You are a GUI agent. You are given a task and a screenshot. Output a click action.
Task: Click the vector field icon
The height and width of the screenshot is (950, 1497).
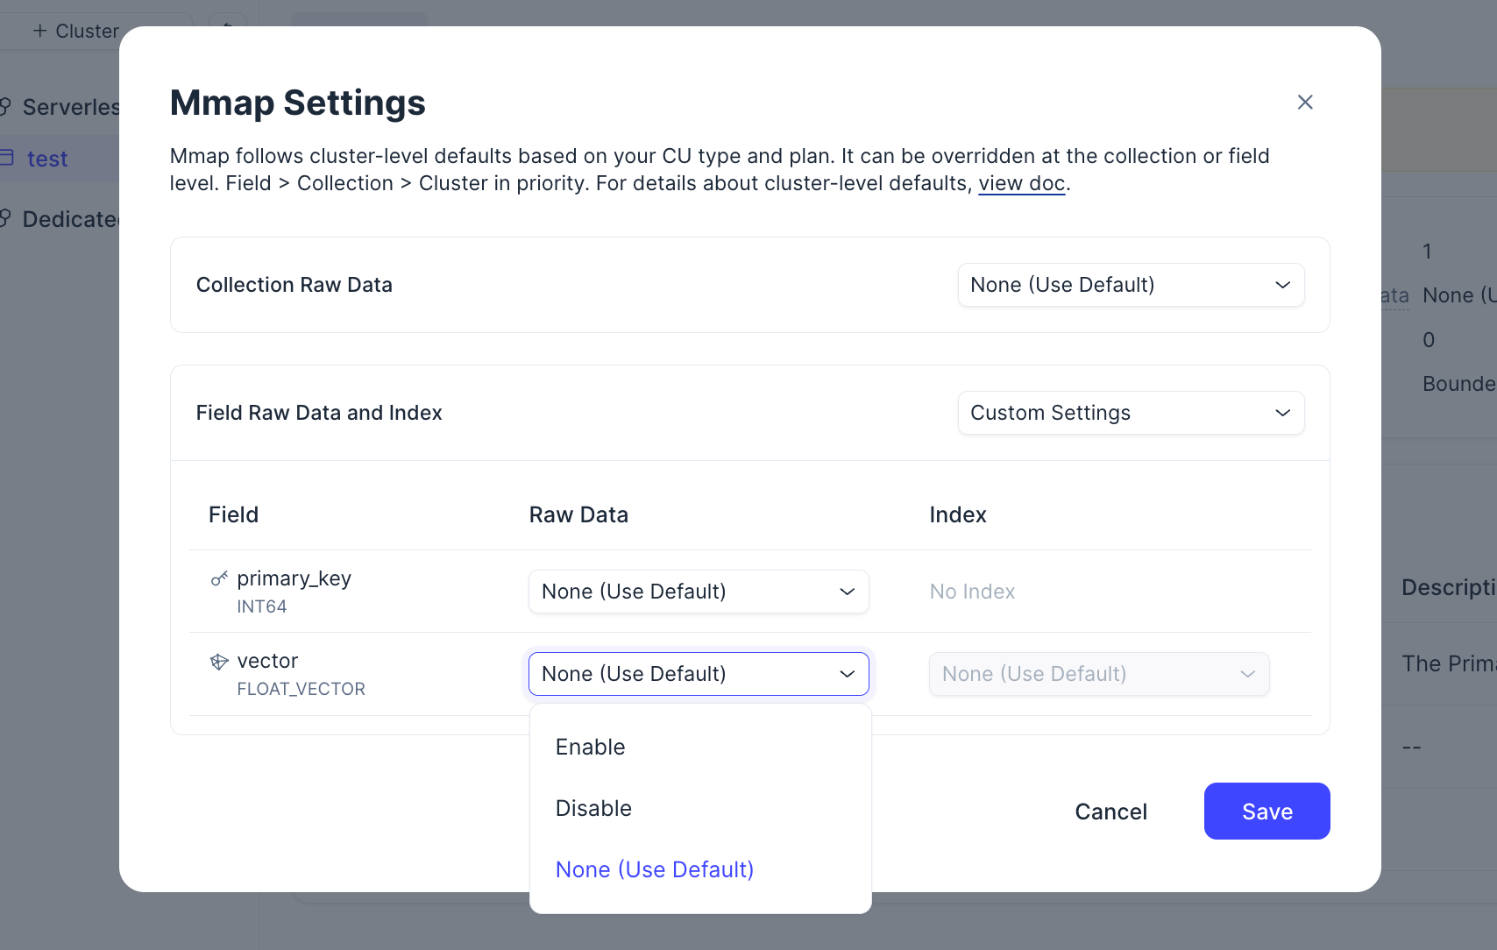[219, 662]
